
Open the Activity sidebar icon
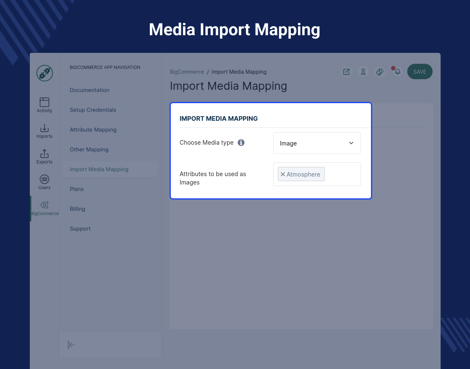click(44, 105)
